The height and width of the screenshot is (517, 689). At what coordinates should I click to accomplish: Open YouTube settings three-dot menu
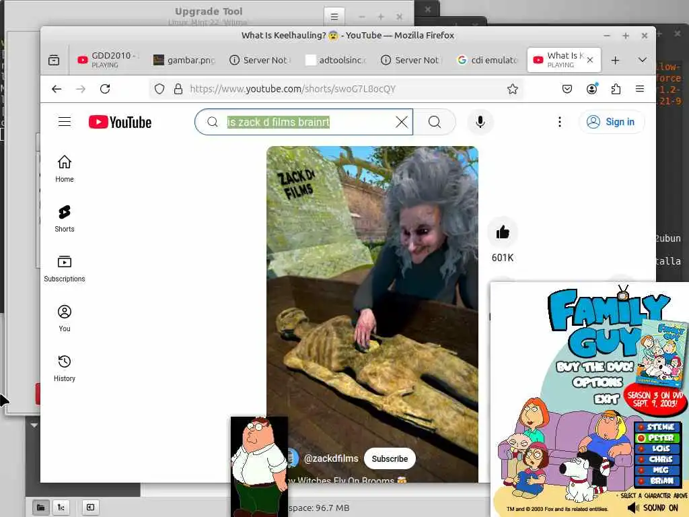pos(559,122)
